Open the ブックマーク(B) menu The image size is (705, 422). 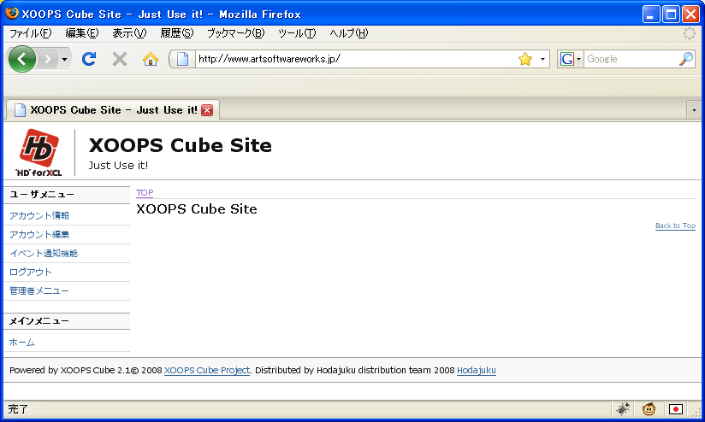click(x=235, y=33)
